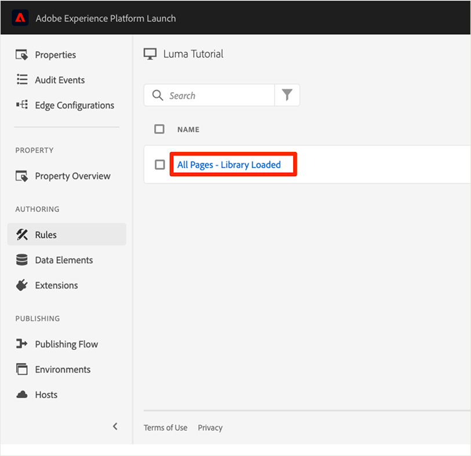
Task: Select Property Overview
Action: point(72,176)
